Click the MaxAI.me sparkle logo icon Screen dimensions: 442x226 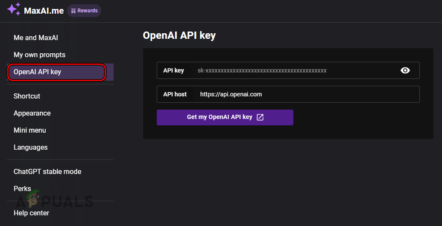coord(14,9)
